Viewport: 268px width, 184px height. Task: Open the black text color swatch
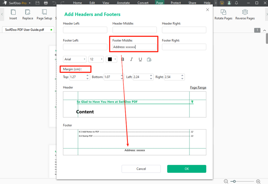point(110,59)
